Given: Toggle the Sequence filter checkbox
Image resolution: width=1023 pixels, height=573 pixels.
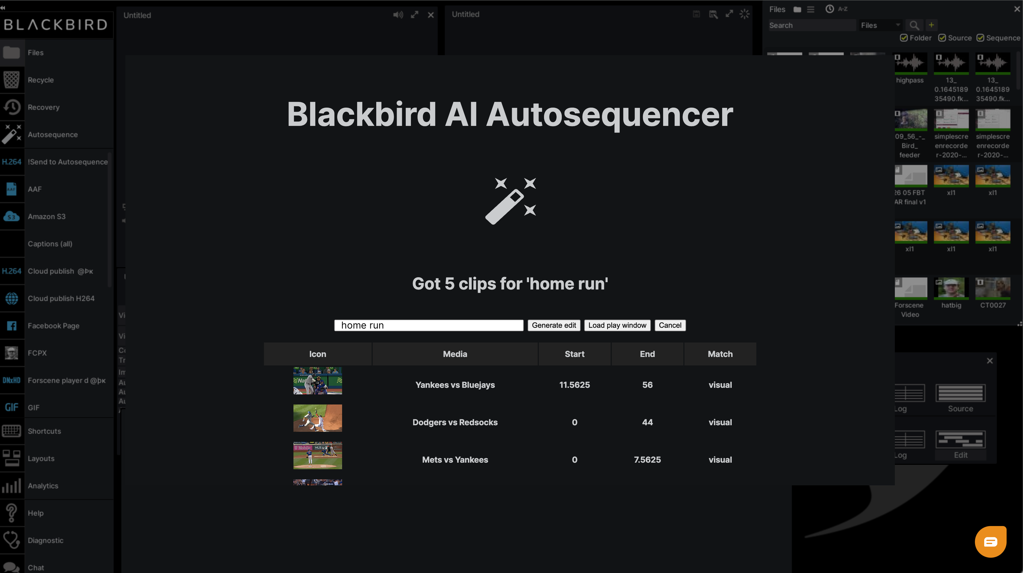Looking at the screenshot, I should pos(980,38).
